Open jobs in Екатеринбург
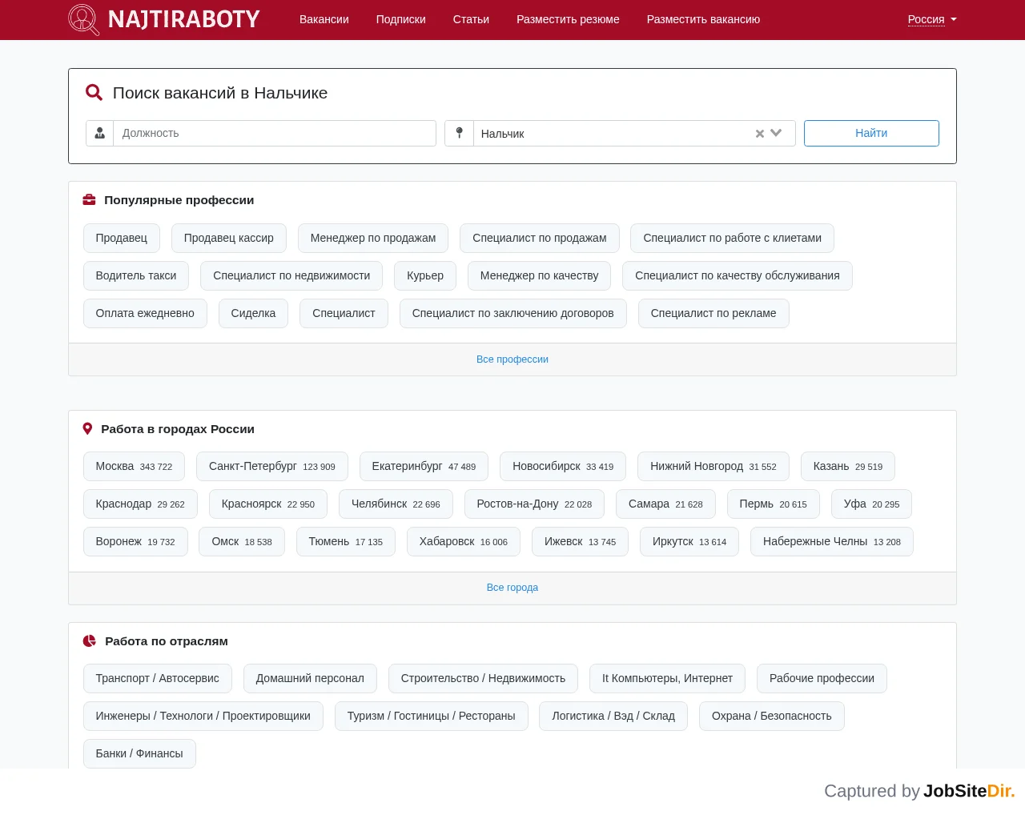The image size is (1025, 815). (424, 466)
